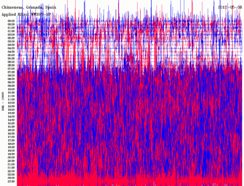Select the 04:00 time row label
This screenshot has width=244, height=186.
point(11,48)
